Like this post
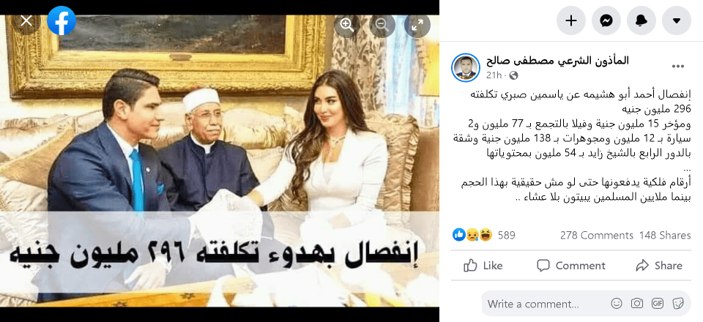The image size is (703, 322). 483,266
